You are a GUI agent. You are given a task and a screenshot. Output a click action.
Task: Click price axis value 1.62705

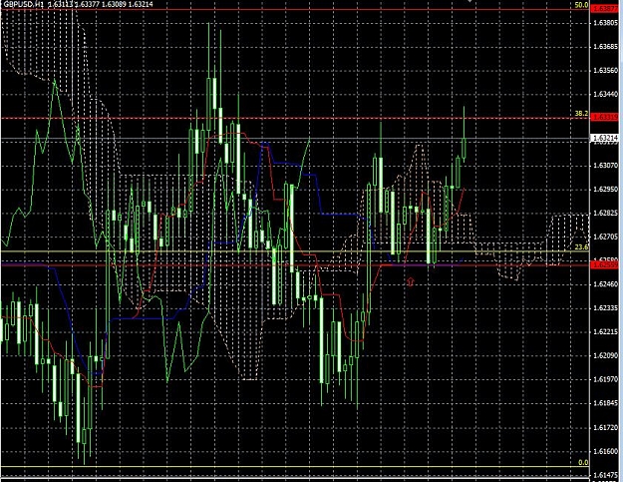[x=605, y=237]
